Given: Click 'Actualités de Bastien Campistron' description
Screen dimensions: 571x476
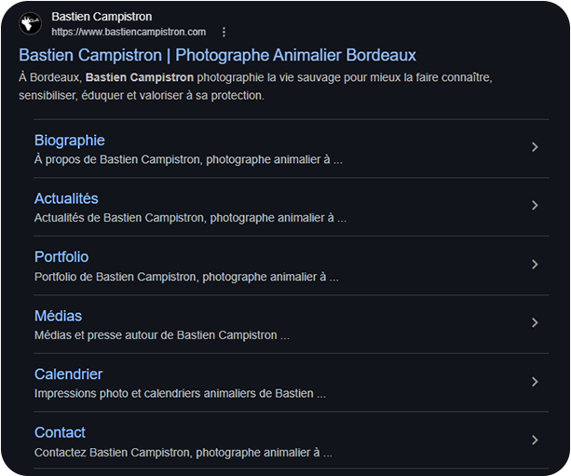Looking at the screenshot, I should [x=190, y=218].
